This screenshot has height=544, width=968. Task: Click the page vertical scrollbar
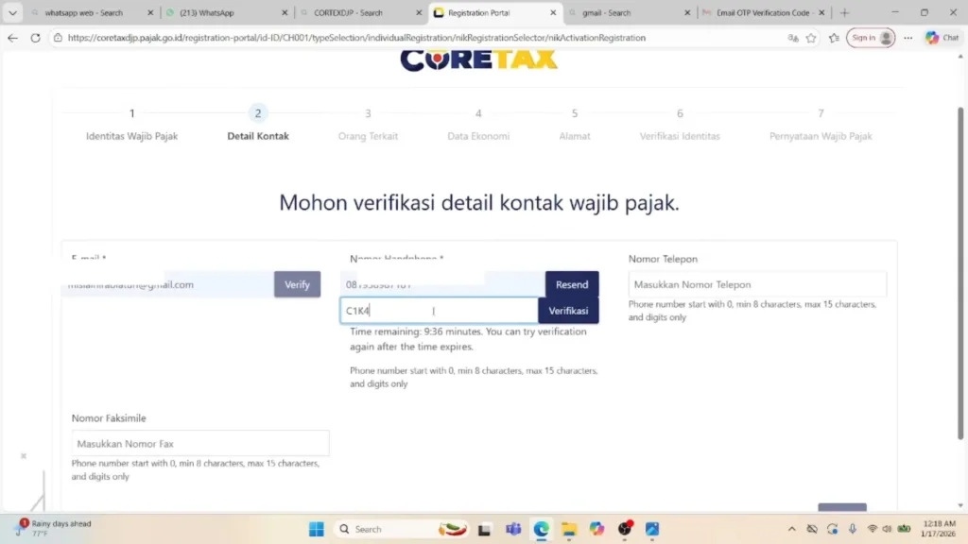click(x=960, y=274)
